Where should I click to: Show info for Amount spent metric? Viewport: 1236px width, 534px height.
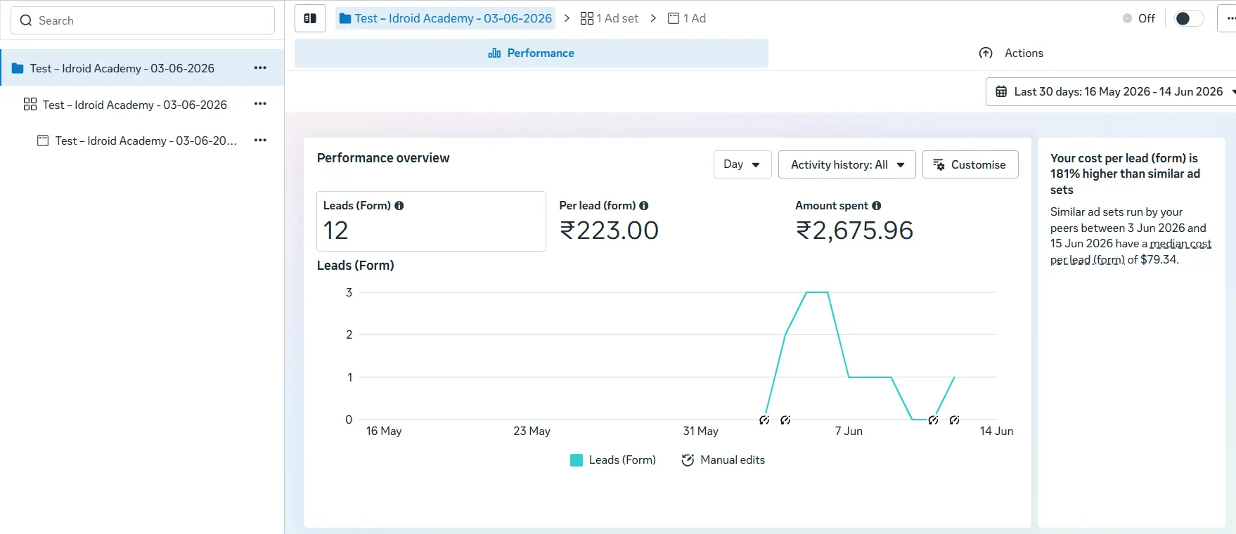(x=877, y=206)
